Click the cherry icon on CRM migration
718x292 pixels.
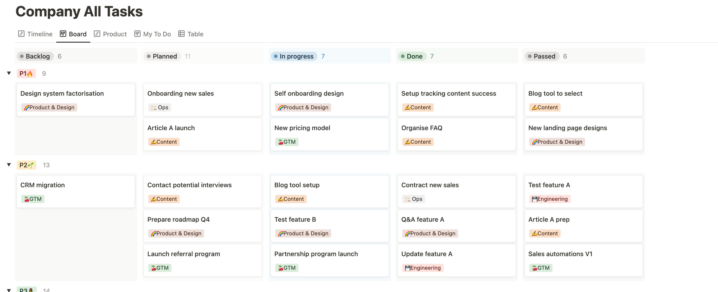click(26, 199)
